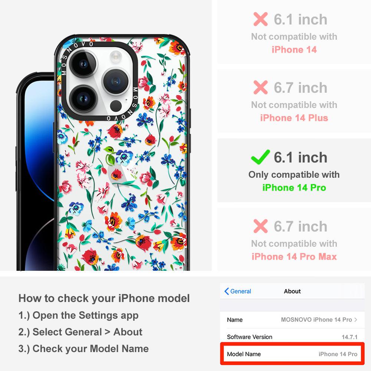
Task: Click the top-left camera lens on the phone
Action: coord(83,64)
